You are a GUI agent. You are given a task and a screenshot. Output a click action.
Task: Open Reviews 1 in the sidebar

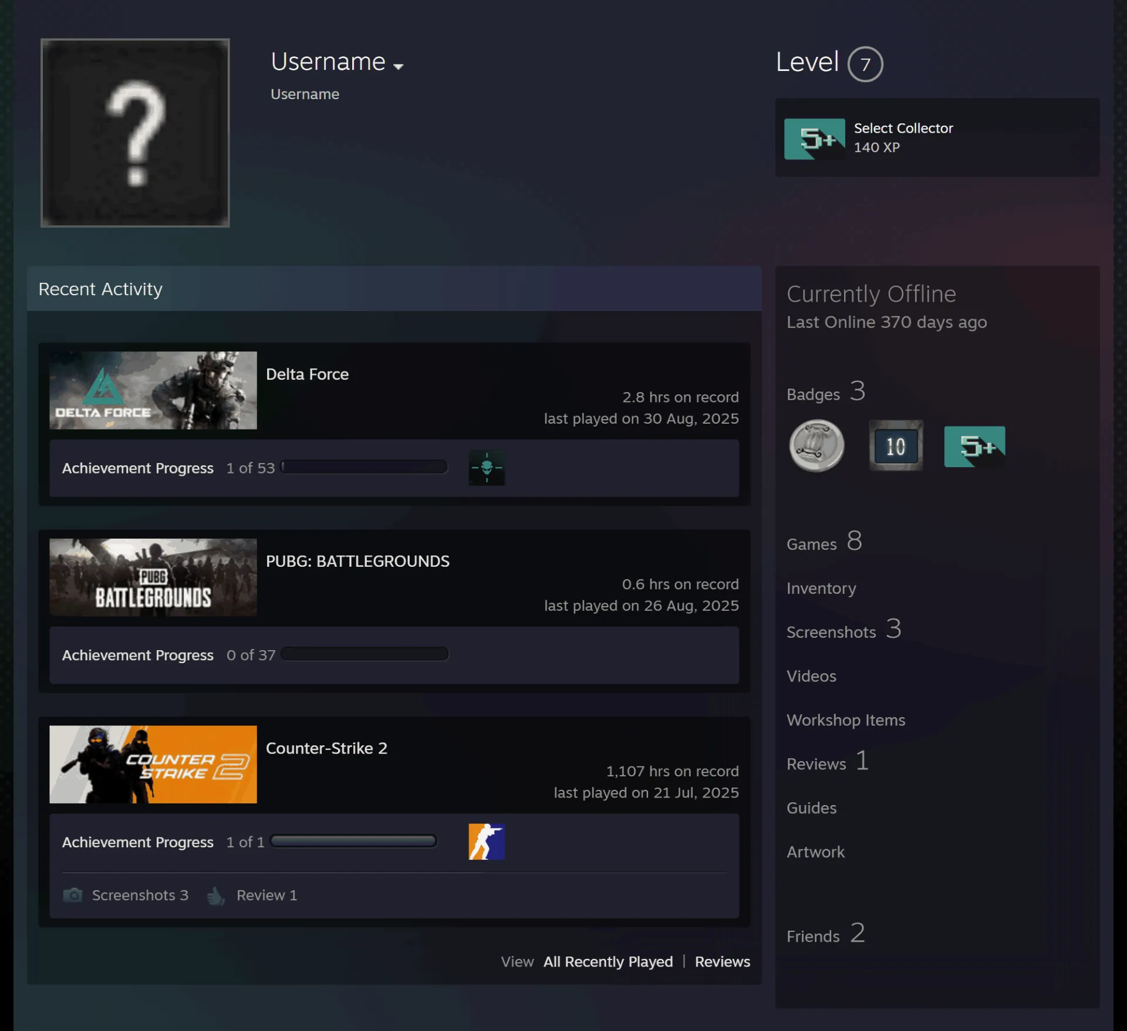(x=827, y=762)
